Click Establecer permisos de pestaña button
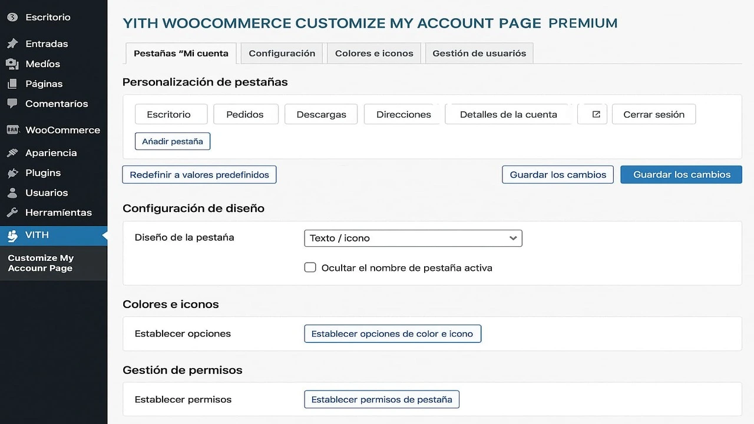This screenshot has height=424, width=754. [x=381, y=399]
